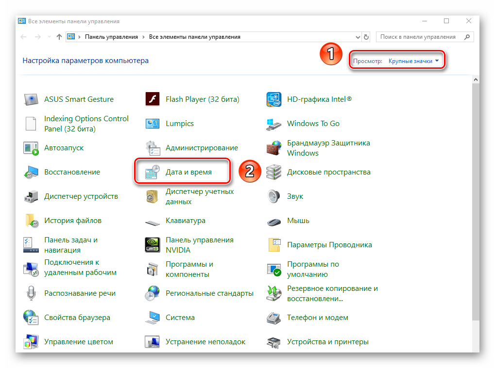Open the Дата и время text link
Image resolution: width=495 pixels, height=368 pixels.
(x=188, y=172)
